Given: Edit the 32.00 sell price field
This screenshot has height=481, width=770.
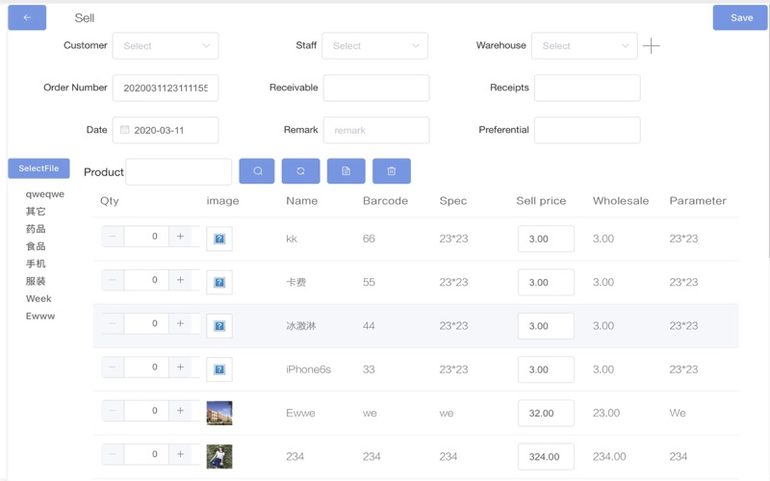Looking at the screenshot, I should [546, 414].
